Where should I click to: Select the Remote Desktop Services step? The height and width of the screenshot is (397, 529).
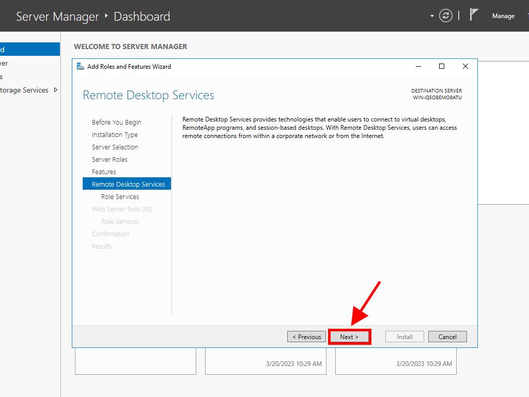coord(128,185)
